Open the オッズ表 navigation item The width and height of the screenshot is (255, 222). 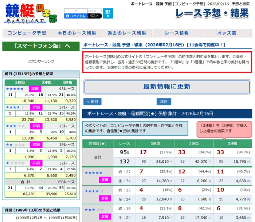click(227, 33)
